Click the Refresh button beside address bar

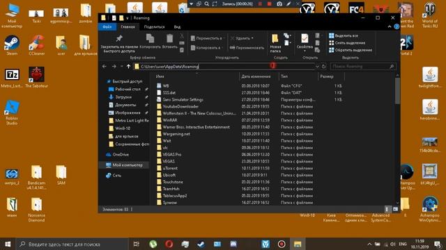point(323,67)
